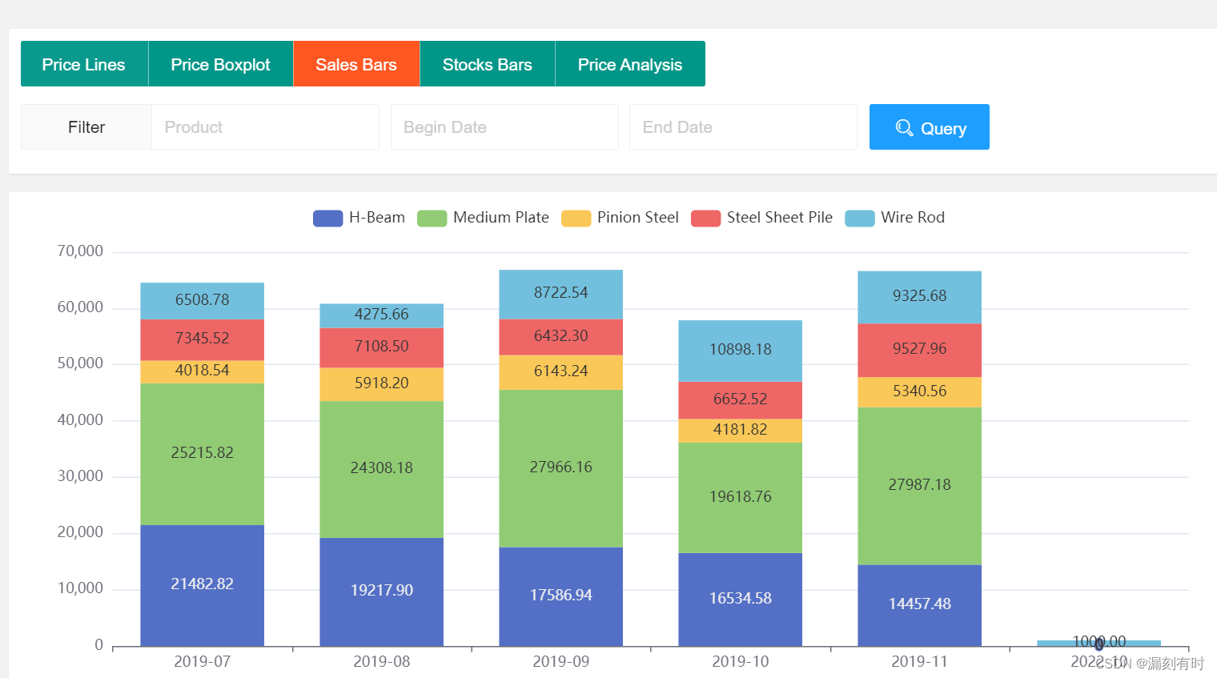Open the Price Analysis tab

pos(630,63)
